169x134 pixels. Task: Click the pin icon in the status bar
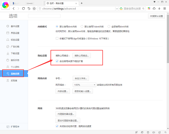[x=136, y=132]
